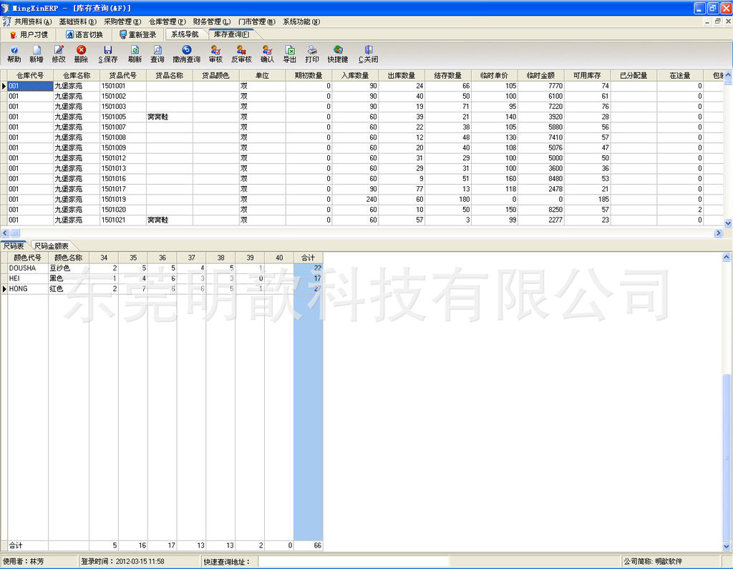Click the 反审核 un-audit icon
The width and height of the screenshot is (733, 569).
coord(241,54)
